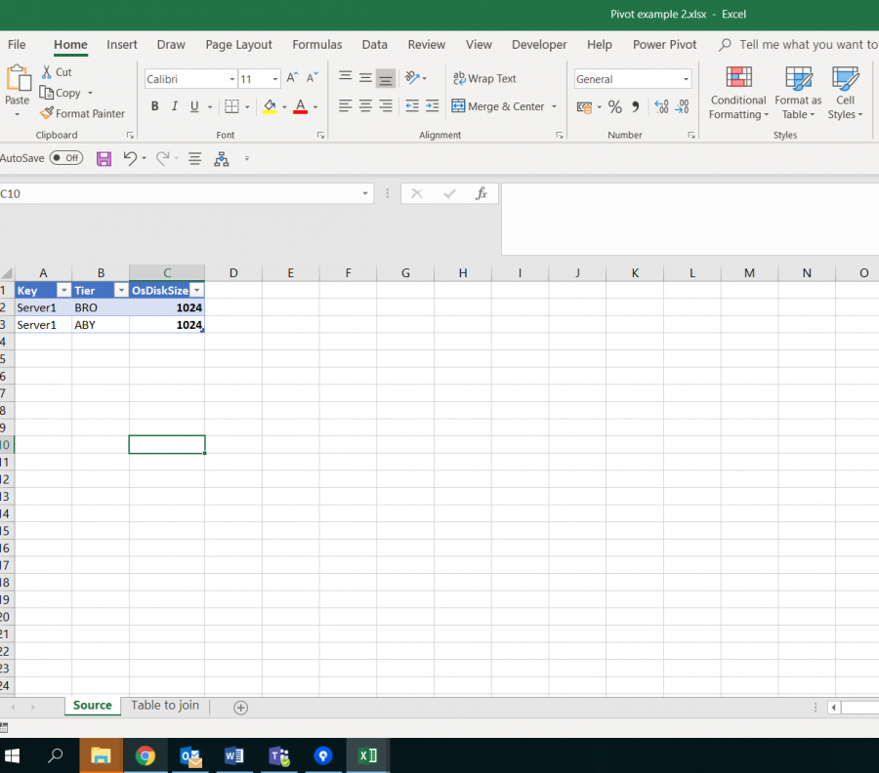Open the Tier column filter dropdown

(121, 290)
